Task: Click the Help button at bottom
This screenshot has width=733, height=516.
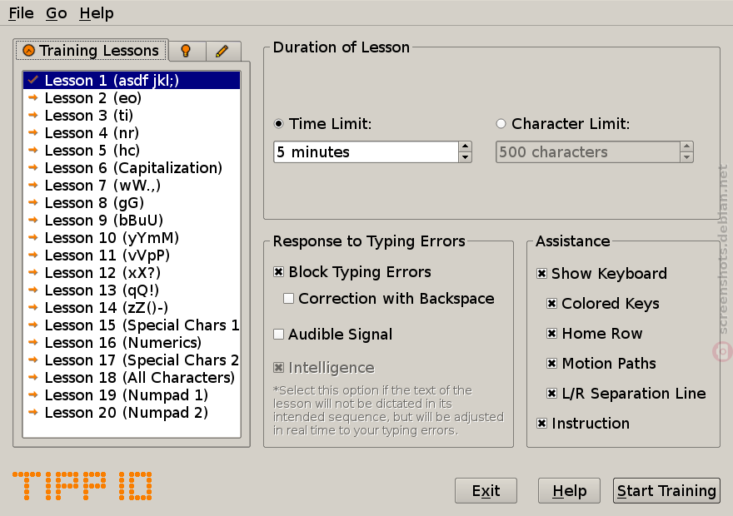Action: [x=569, y=491]
